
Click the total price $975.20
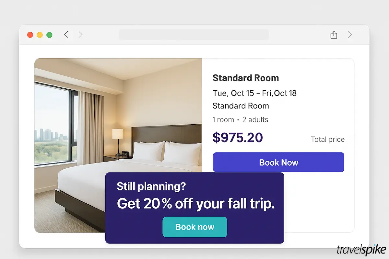point(238,138)
